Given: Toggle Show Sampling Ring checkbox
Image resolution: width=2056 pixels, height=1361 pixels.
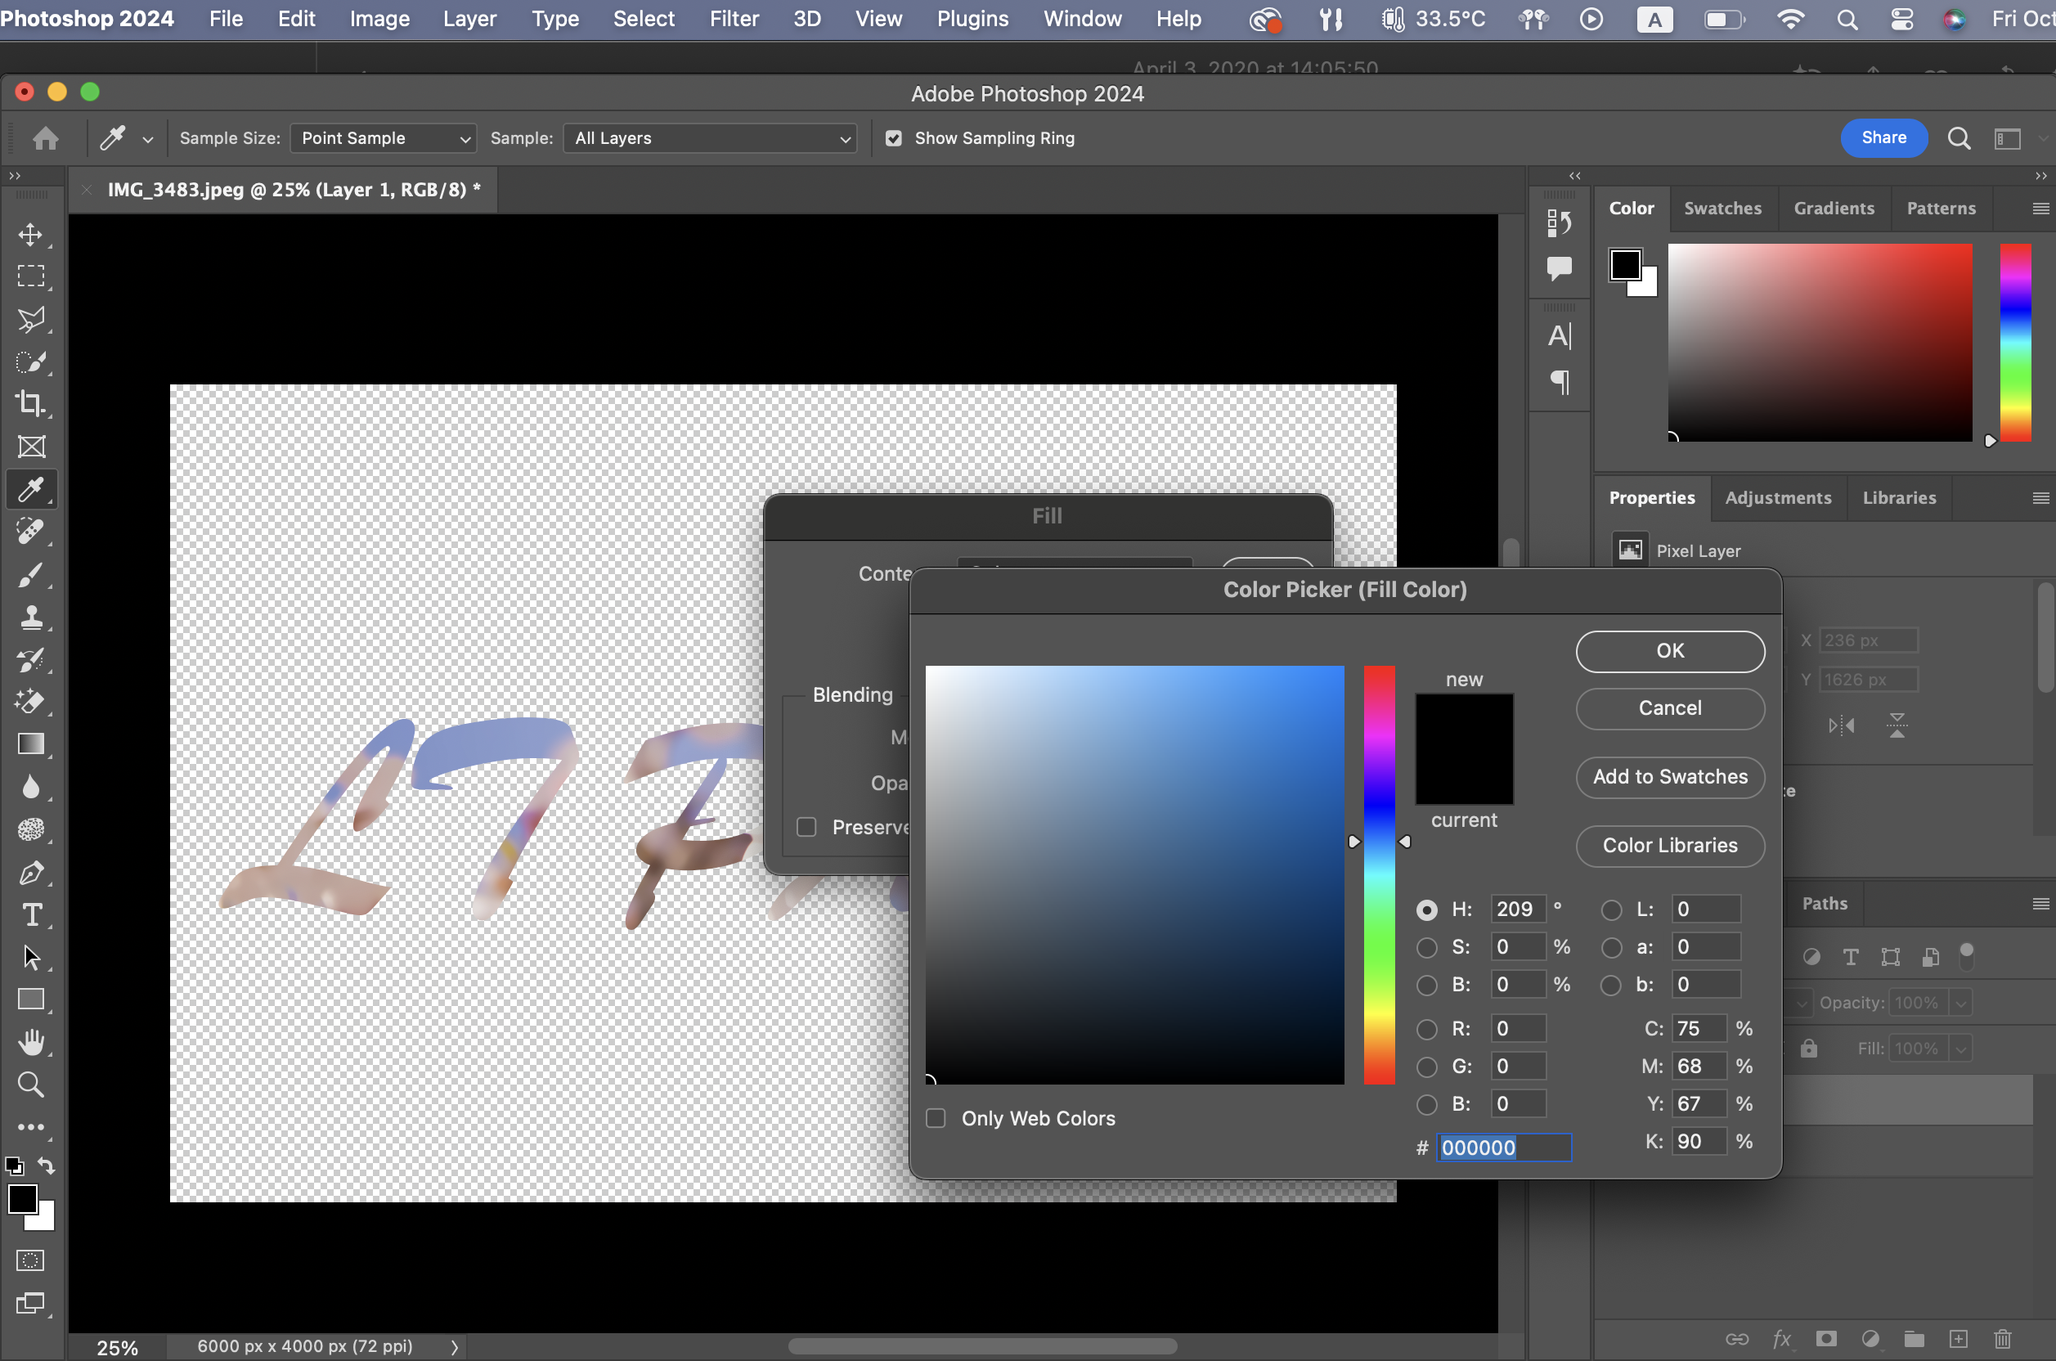Looking at the screenshot, I should click(x=893, y=138).
